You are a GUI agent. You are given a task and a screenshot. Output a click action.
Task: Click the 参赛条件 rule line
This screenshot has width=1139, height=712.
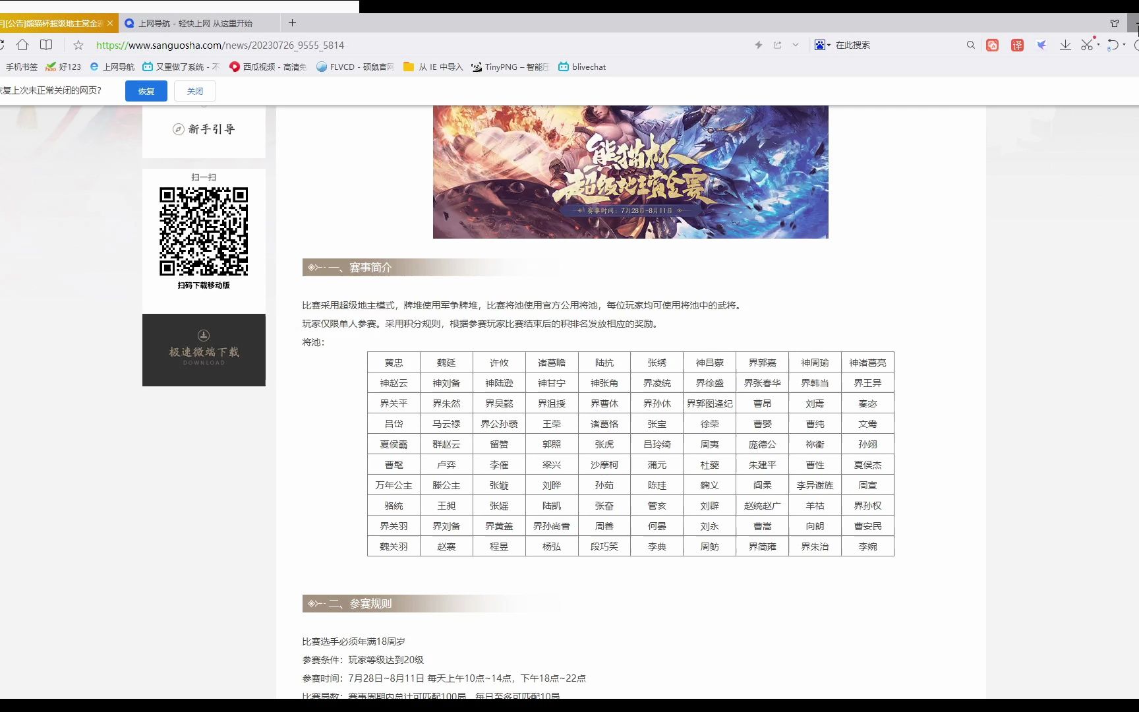363,660
